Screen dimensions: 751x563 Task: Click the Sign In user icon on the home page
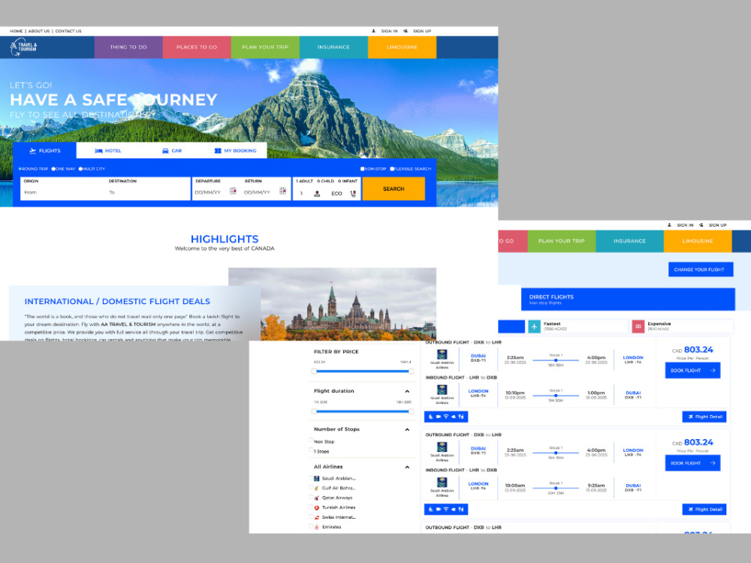pos(373,31)
